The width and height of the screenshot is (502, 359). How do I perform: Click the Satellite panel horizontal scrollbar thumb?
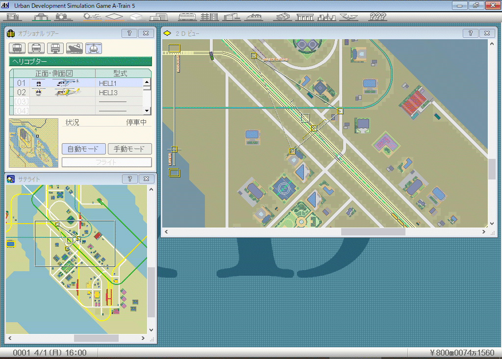click(x=96, y=338)
